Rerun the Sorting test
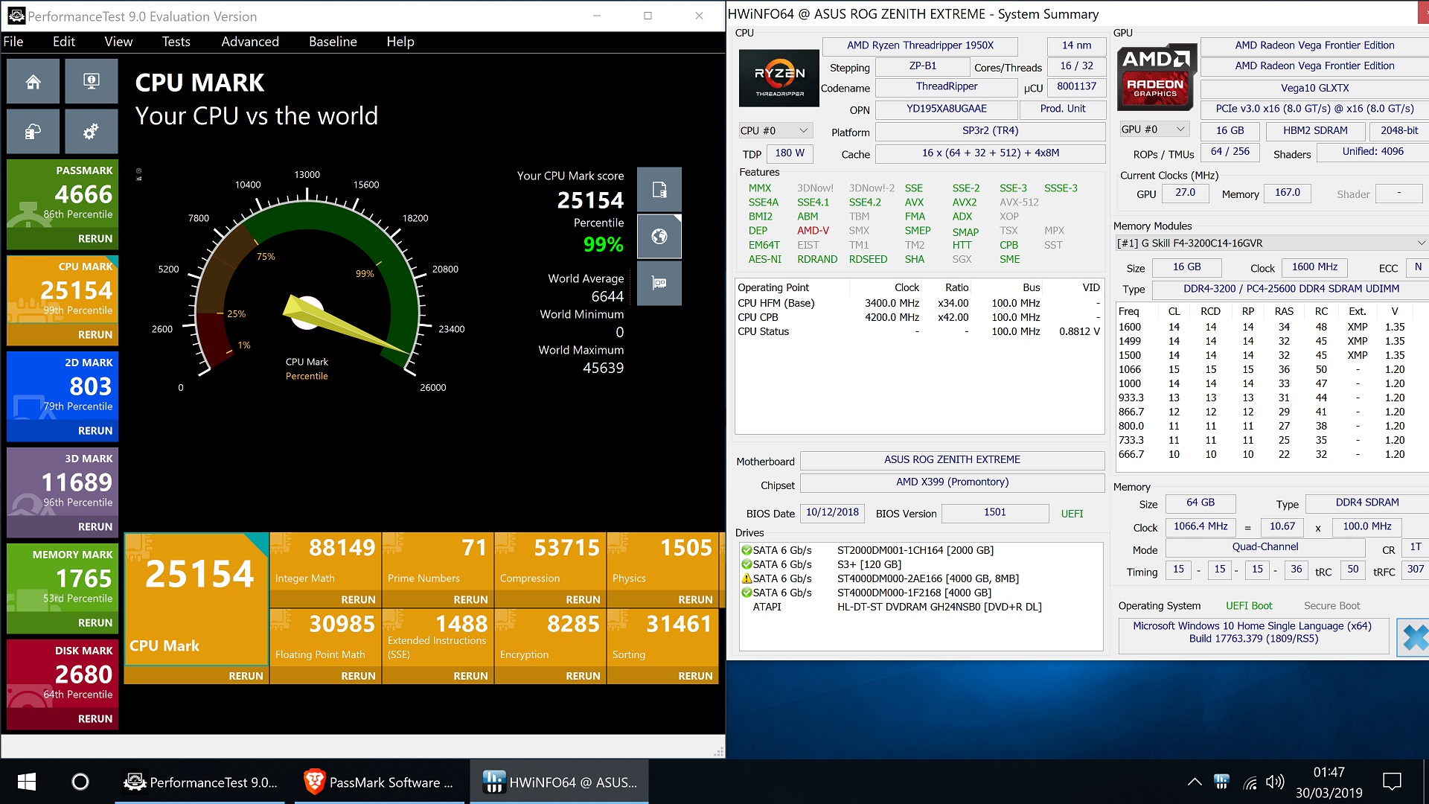This screenshot has height=804, width=1429. [695, 676]
